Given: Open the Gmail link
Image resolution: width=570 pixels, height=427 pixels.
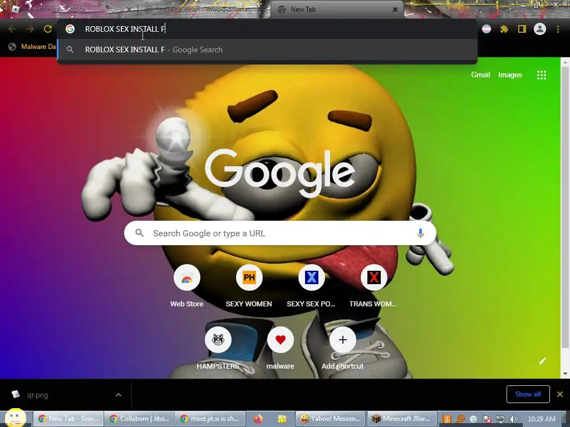Looking at the screenshot, I should pyautogui.click(x=480, y=75).
